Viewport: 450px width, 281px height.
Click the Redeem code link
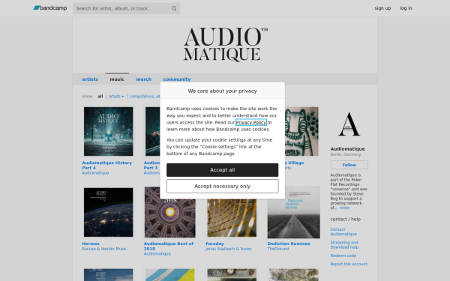(x=343, y=256)
